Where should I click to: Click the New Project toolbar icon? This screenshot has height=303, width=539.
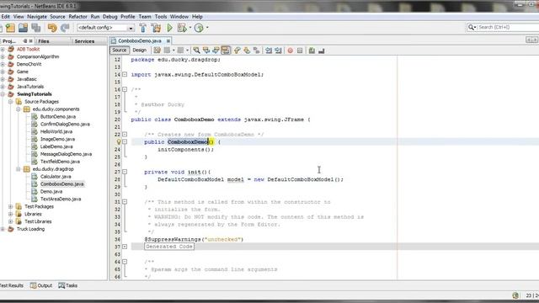10,28
